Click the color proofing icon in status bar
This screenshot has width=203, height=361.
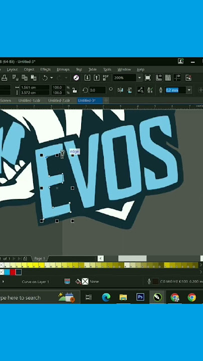click(x=67, y=281)
